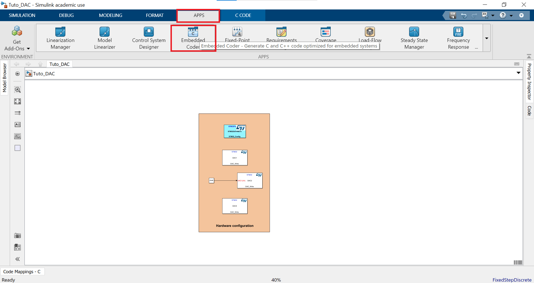The width and height of the screenshot is (534, 283).
Task: Click the bottom-right canvas corner icon
Action: [518, 262]
